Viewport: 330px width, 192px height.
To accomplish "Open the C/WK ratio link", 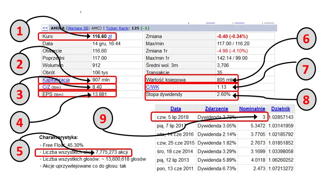I will tap(153, 87).
